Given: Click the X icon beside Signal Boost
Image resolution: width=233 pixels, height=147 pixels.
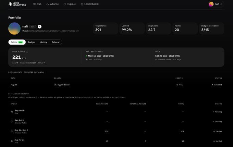Looking at the screenshot, I should coord(55,85).
